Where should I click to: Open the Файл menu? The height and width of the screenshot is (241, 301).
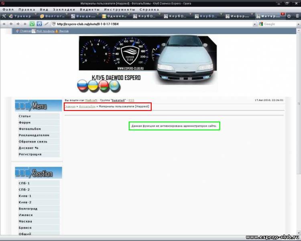tap(8, 9)
